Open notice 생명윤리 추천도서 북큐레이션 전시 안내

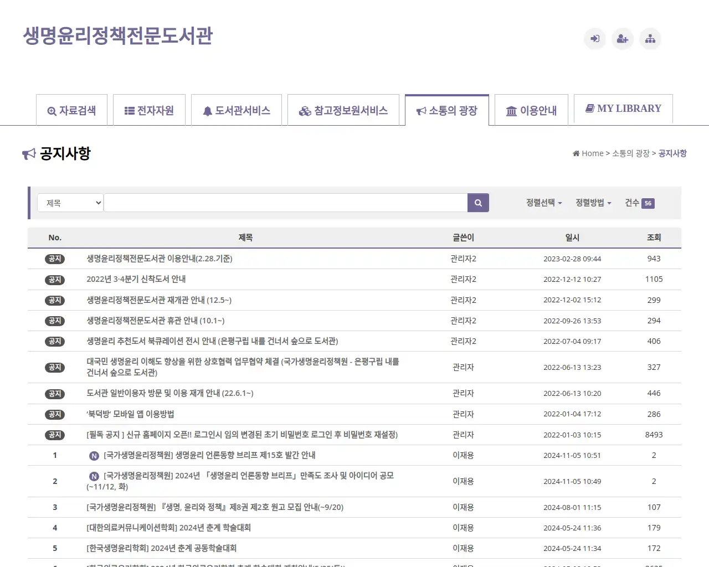pyautogui.click(x=212, y=341)
